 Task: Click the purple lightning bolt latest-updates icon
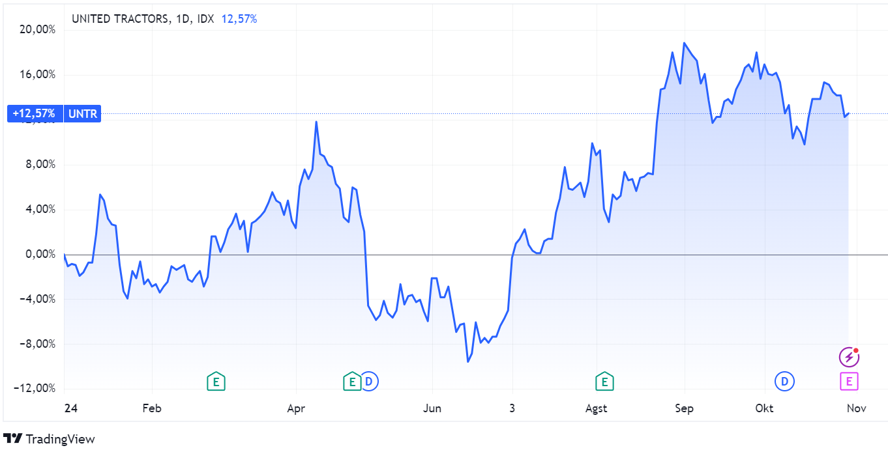848,357
